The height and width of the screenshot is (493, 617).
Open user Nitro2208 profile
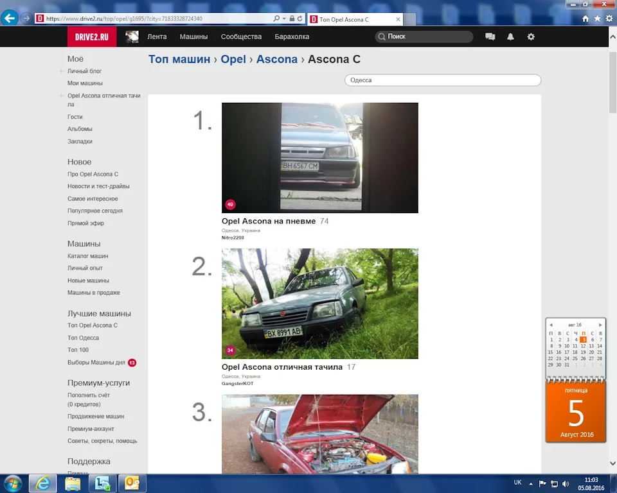click(x=233, y=238)
